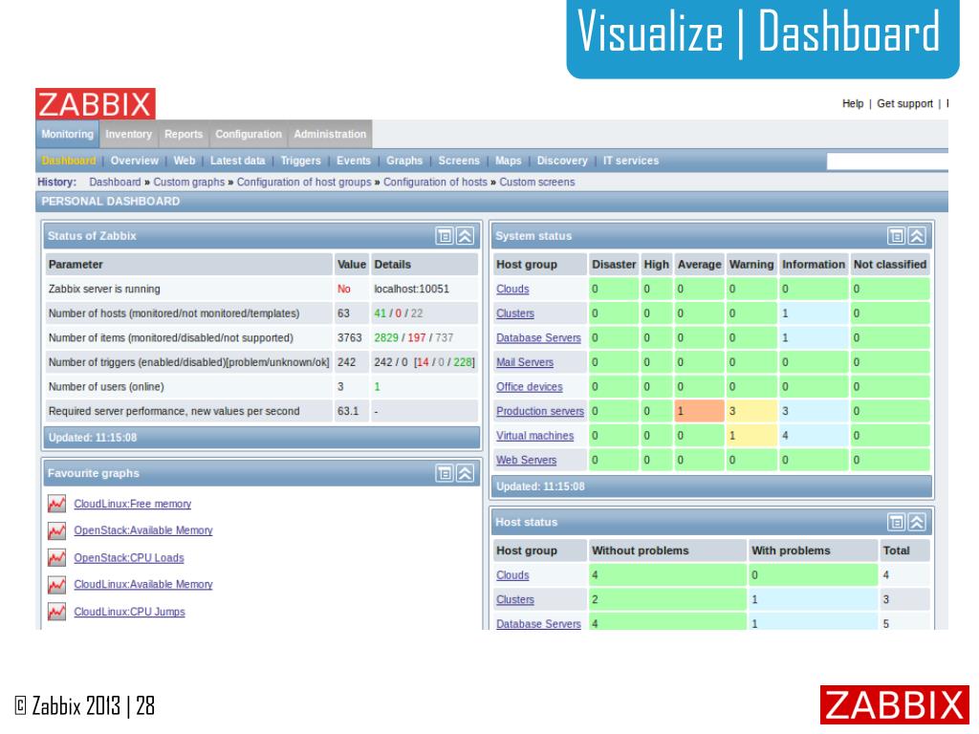Open menu icon in Favourite graphs widget

[x=445, y=473]
